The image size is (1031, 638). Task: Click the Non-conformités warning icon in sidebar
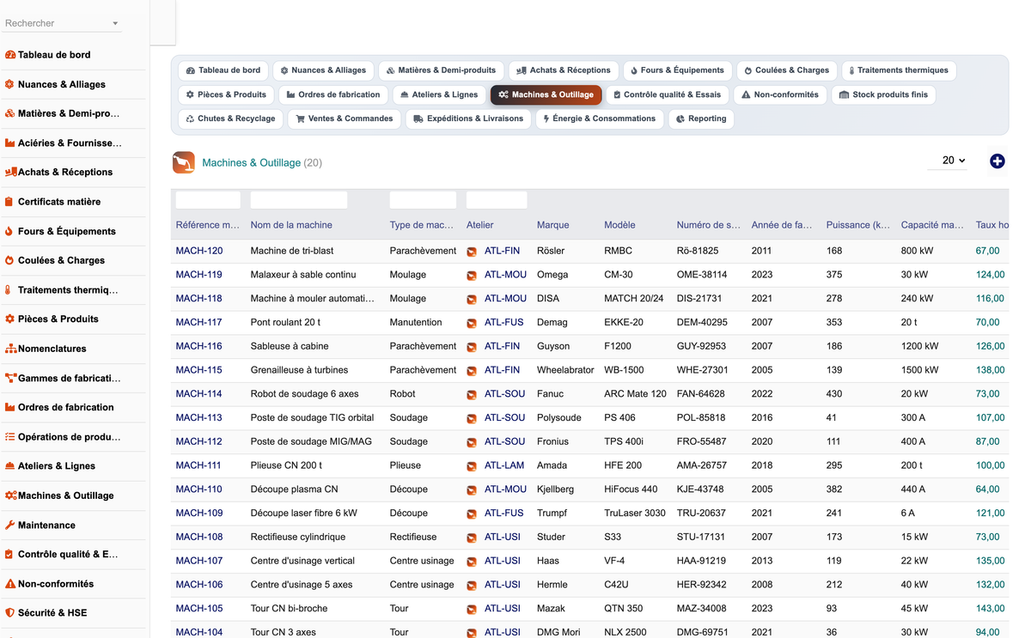10,584
